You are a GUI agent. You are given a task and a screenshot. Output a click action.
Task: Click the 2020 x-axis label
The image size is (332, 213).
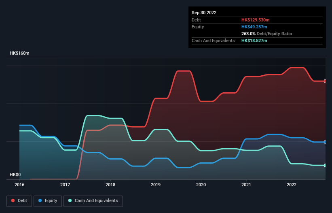(x=201, y=185)
